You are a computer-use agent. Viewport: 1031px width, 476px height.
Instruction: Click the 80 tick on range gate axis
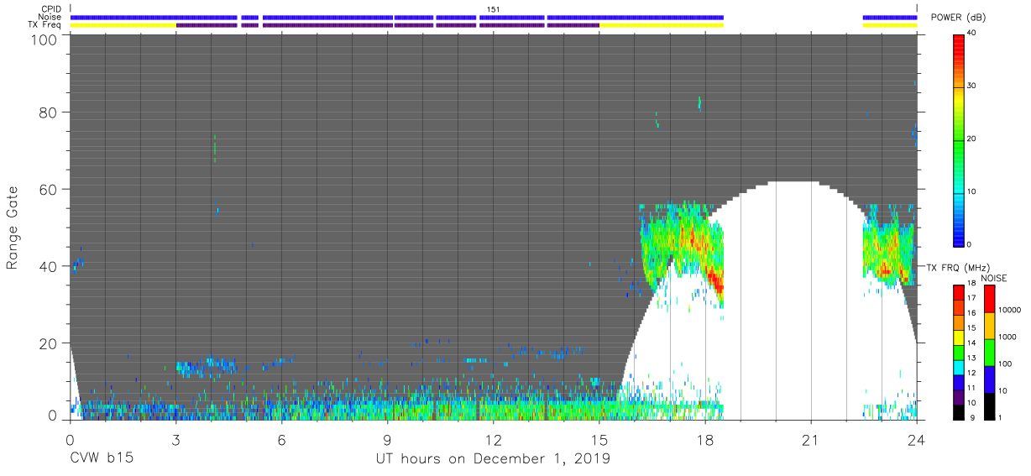[47, 112]
